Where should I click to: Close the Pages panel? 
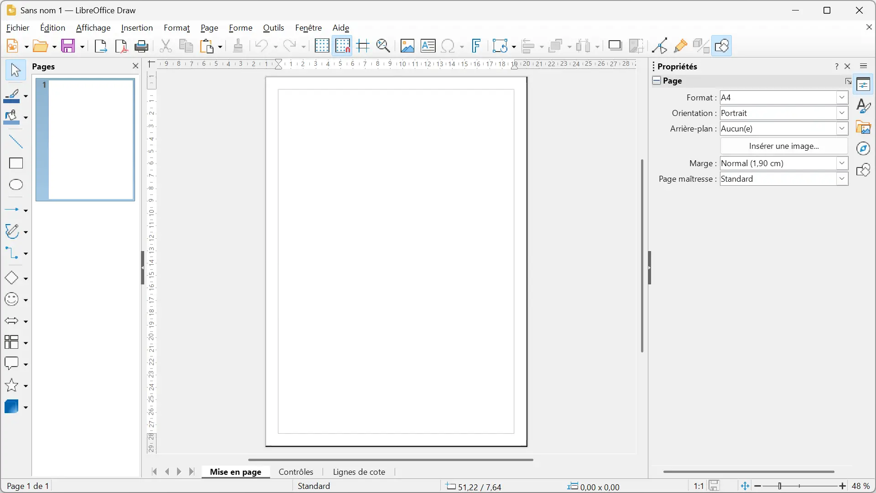(135, 66)
